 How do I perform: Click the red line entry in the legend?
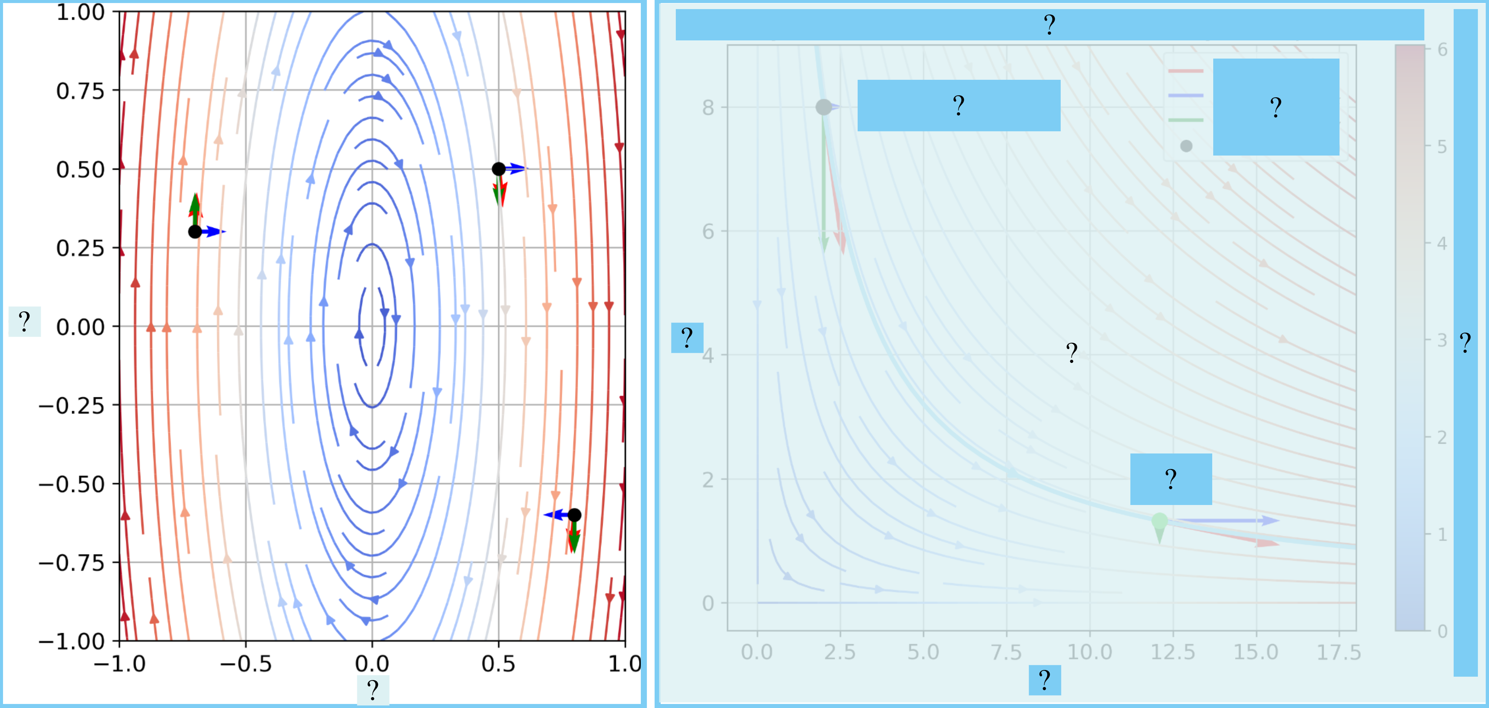tap(1186, 71)
